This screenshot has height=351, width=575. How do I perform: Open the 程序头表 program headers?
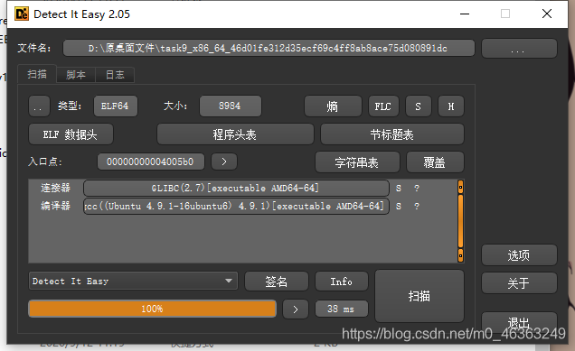235,134
